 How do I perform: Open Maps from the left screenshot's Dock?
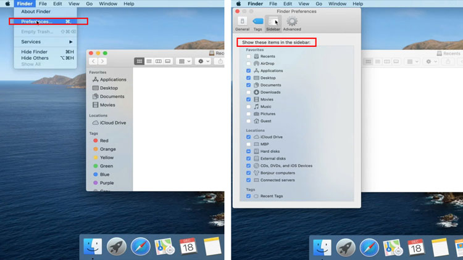coord(164,246)
